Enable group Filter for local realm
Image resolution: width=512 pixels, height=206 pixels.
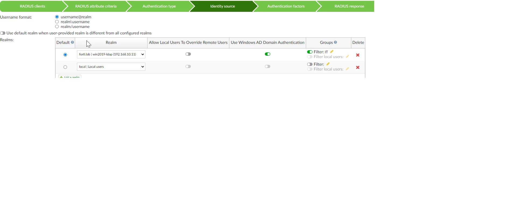(x=310, y=64)
